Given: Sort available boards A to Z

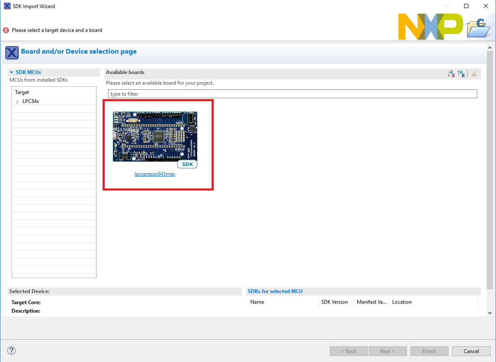Looking at the screenshot, I should [451, 74].
